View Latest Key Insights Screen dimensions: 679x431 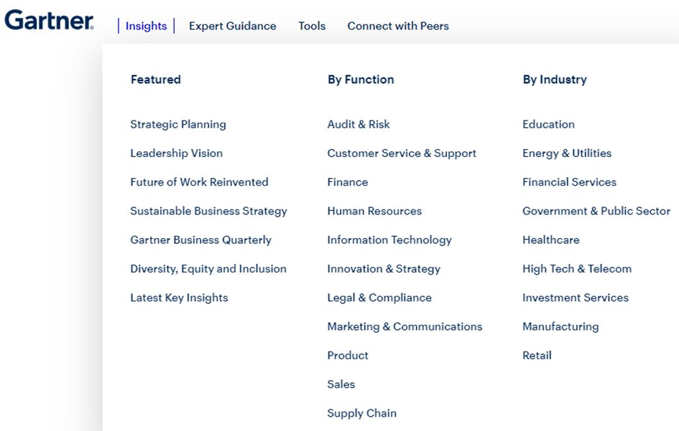(180, 298)
